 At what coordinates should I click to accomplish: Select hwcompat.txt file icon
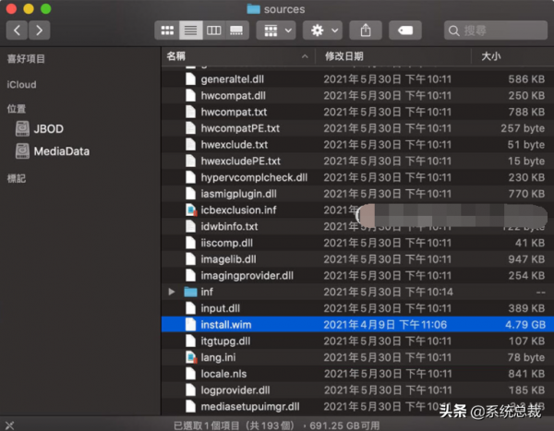coord(190,112)
